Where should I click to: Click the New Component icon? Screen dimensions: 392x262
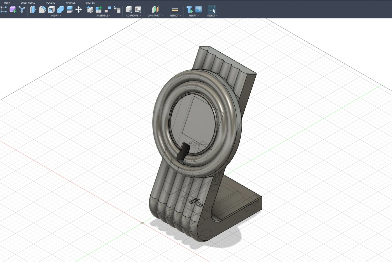99,10
